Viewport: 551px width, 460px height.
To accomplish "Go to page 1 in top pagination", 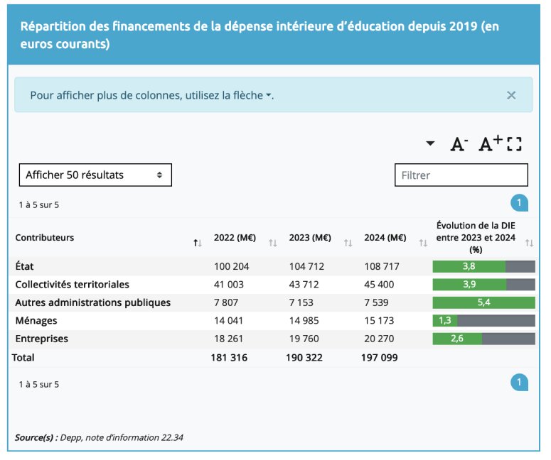I will click(x=519, y=204).
